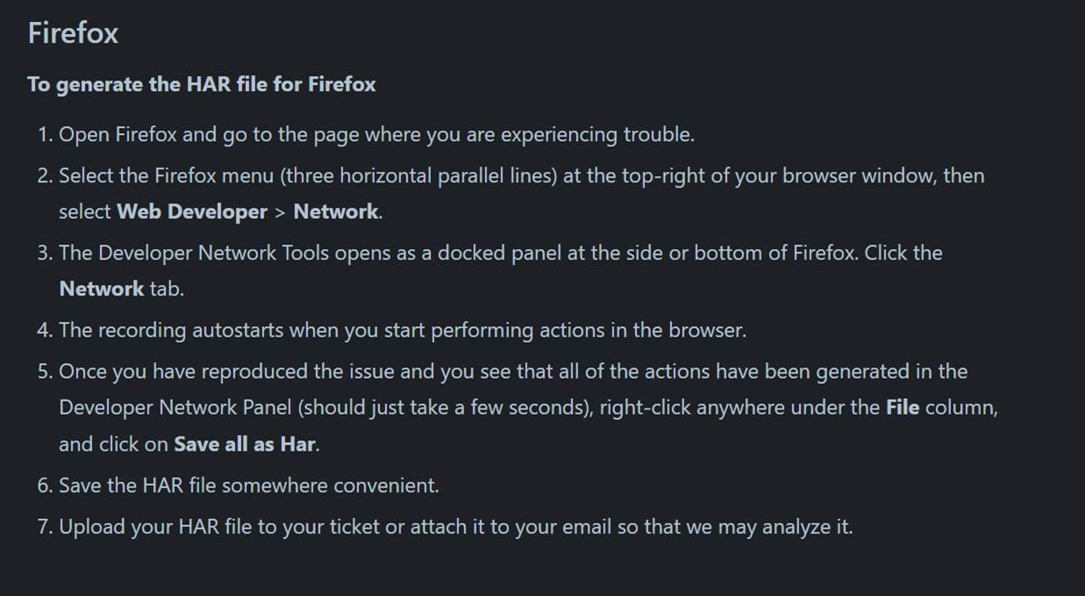The width and height of the screenshot is (1085, 596).
Task: Click the "three horizontal parallel lines" phrase
Action: click(x=421, y=176)
